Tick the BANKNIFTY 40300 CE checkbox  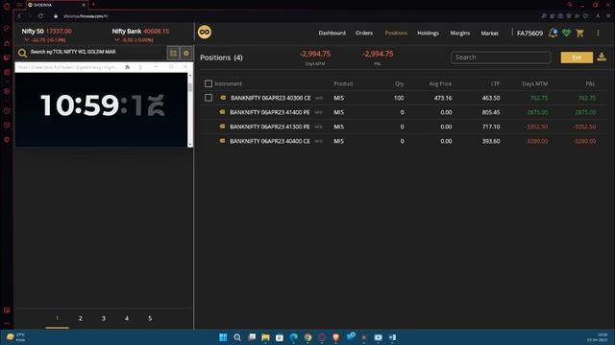click(x=209, y=98)
